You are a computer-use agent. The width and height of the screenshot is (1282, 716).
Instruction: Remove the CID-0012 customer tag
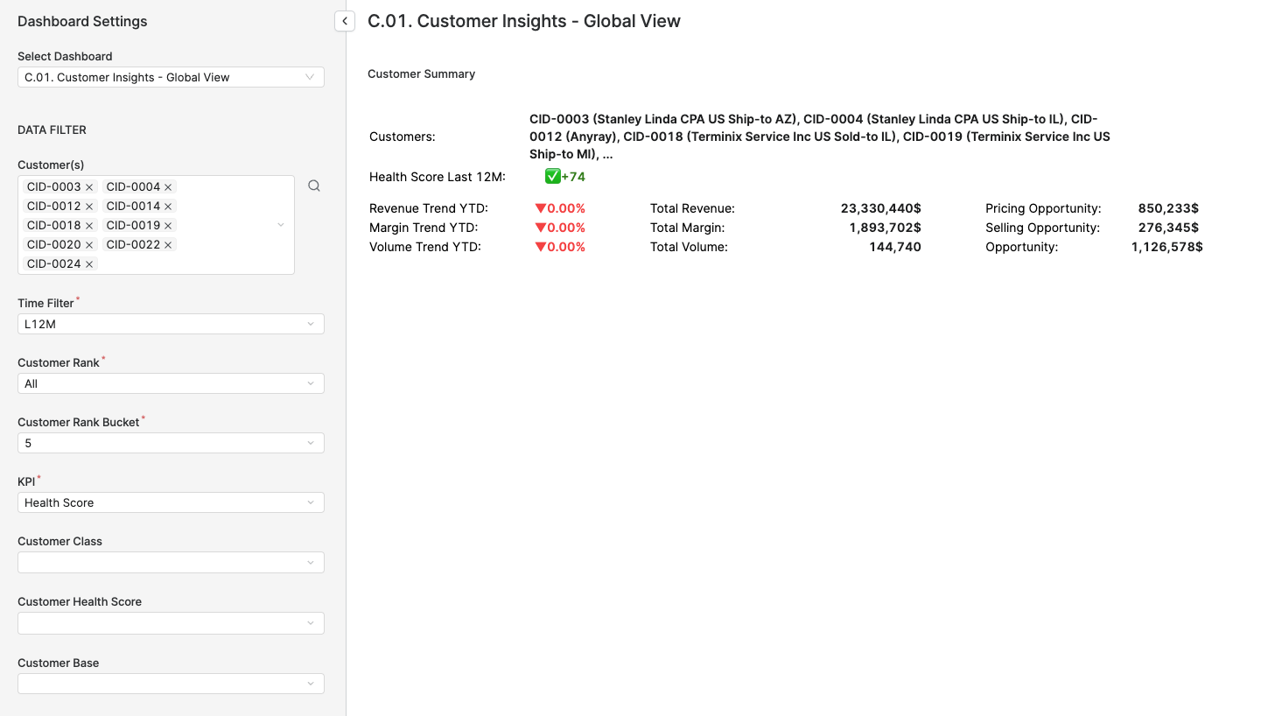pyautogui.click(x=90, y=206)
